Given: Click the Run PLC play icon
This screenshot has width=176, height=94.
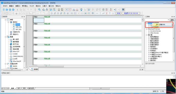Looking at the screenshot, I should point(67,10).
